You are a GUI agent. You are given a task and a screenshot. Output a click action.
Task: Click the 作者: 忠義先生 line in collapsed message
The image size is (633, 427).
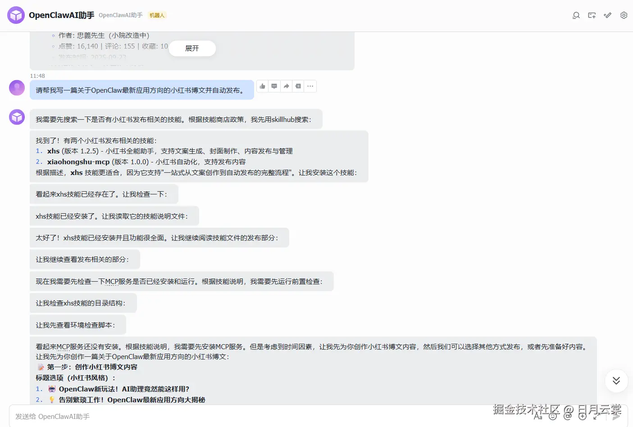[104, 35]
